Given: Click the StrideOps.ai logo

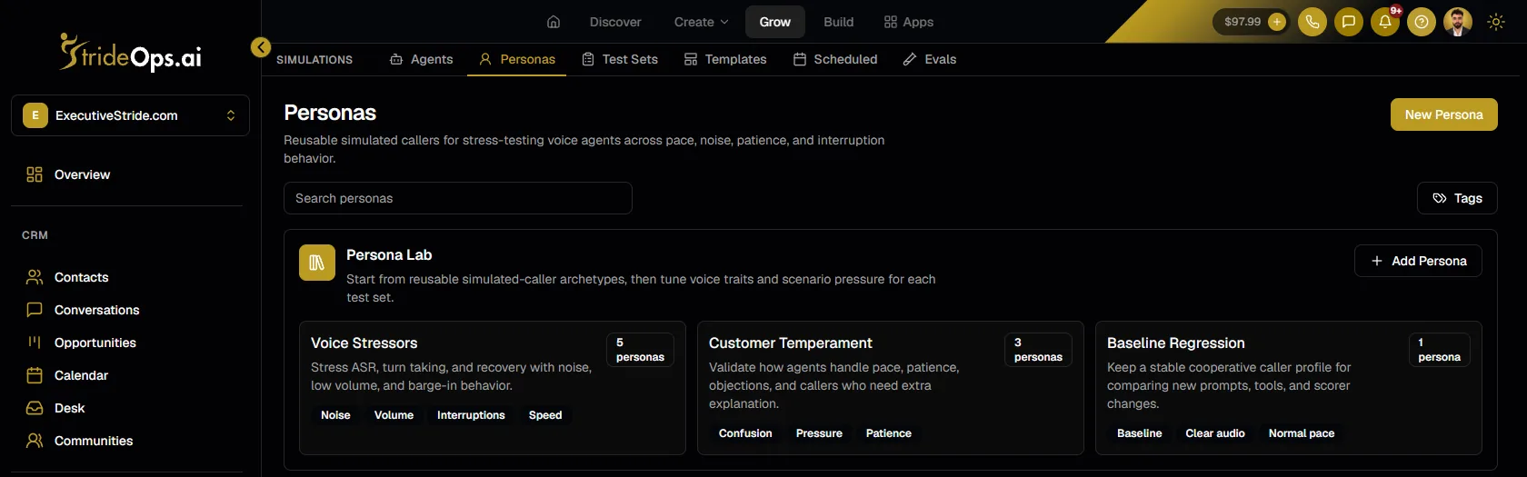Looking at the screenshot, I should pos(131,53).
